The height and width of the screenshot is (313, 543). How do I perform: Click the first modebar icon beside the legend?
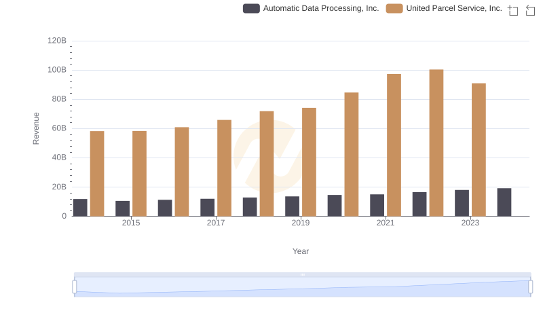[512, 10]
